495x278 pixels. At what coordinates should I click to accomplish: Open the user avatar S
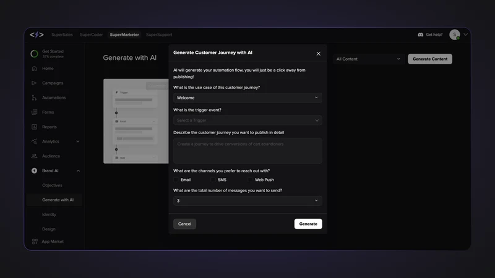[x=455, y=35]
